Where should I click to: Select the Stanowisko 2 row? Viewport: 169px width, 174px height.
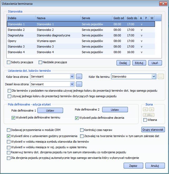81,30
